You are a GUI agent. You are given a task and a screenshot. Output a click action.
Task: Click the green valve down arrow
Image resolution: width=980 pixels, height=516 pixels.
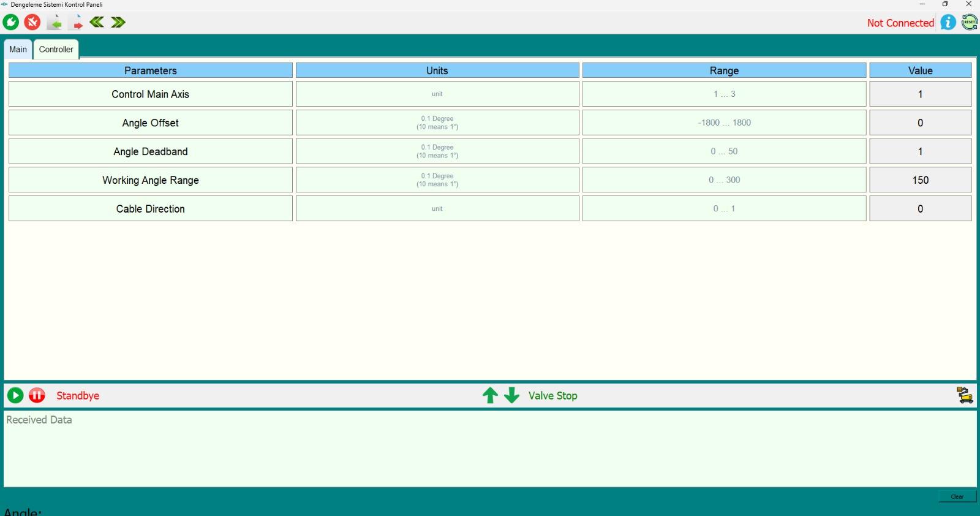pyautogui.click(x=511, y=395)
